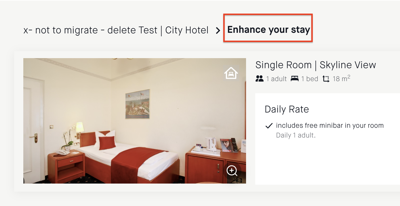Click the 'Daily Rate' heading
400x206 pixels.
click(x=287, y=109)
